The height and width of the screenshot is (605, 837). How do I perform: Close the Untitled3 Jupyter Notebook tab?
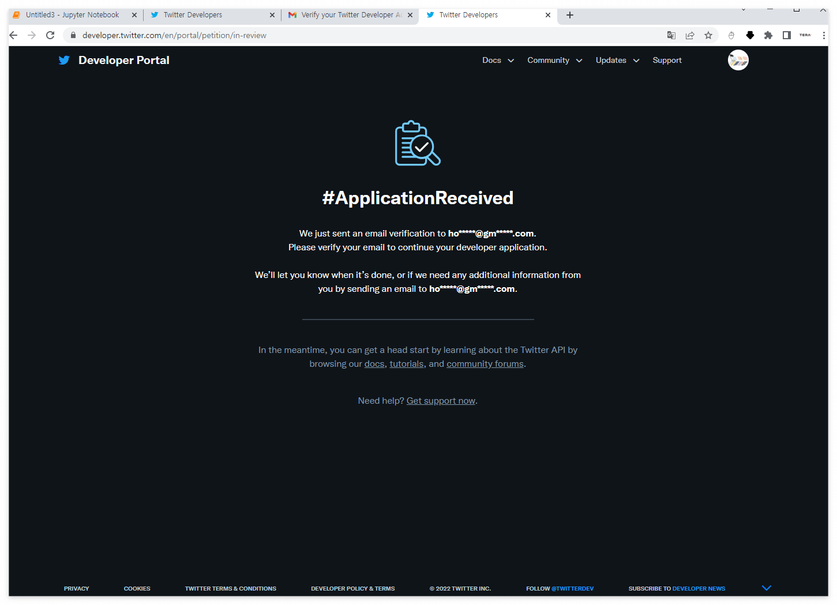click(134, 15)
